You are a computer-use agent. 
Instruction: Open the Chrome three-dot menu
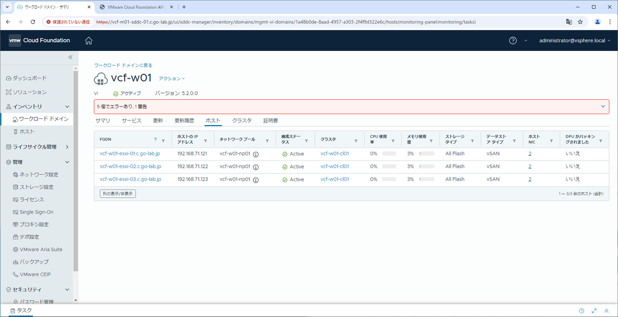610,22
